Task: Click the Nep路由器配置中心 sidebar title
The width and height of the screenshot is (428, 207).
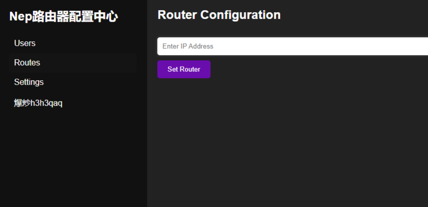Action: (x=63, y=17)
